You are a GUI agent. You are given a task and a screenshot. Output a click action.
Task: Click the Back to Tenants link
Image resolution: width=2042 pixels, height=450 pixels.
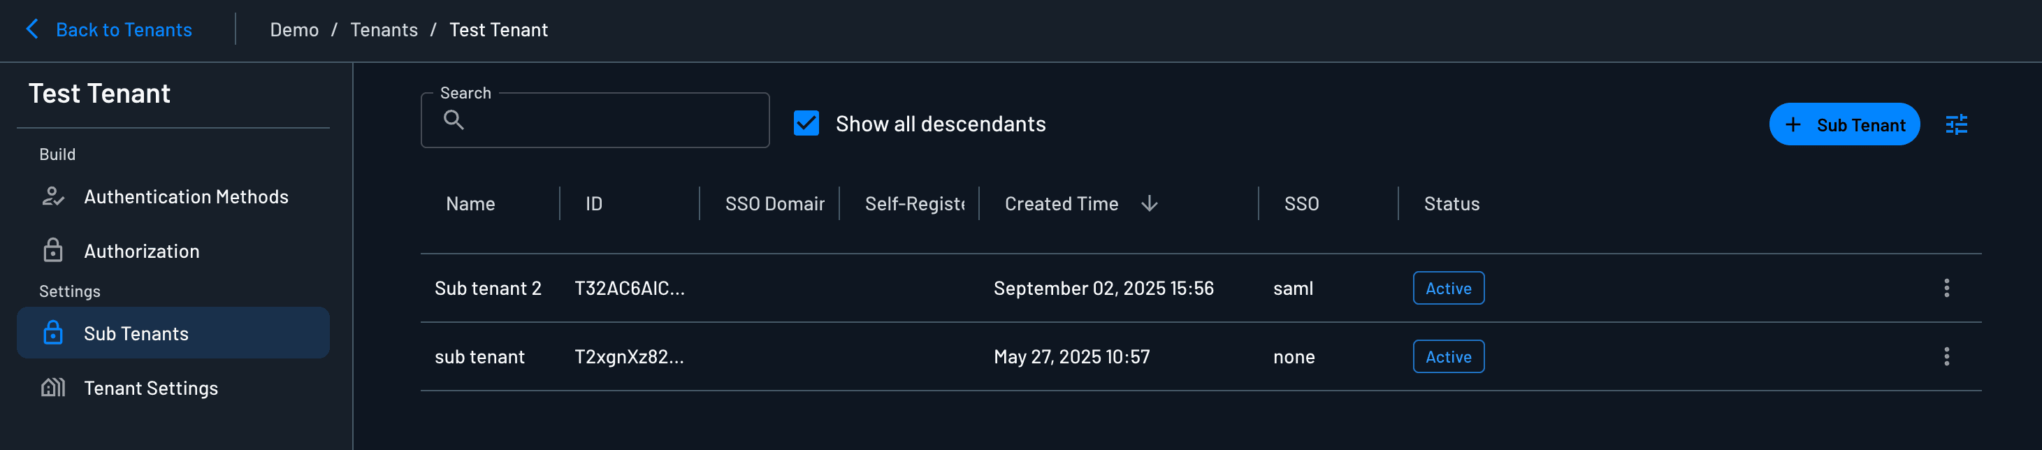pos(123,29)
